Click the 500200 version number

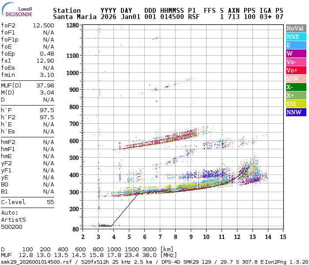[x=11, y=227]
